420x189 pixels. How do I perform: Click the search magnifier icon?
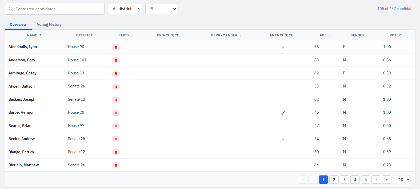(11, 9)
